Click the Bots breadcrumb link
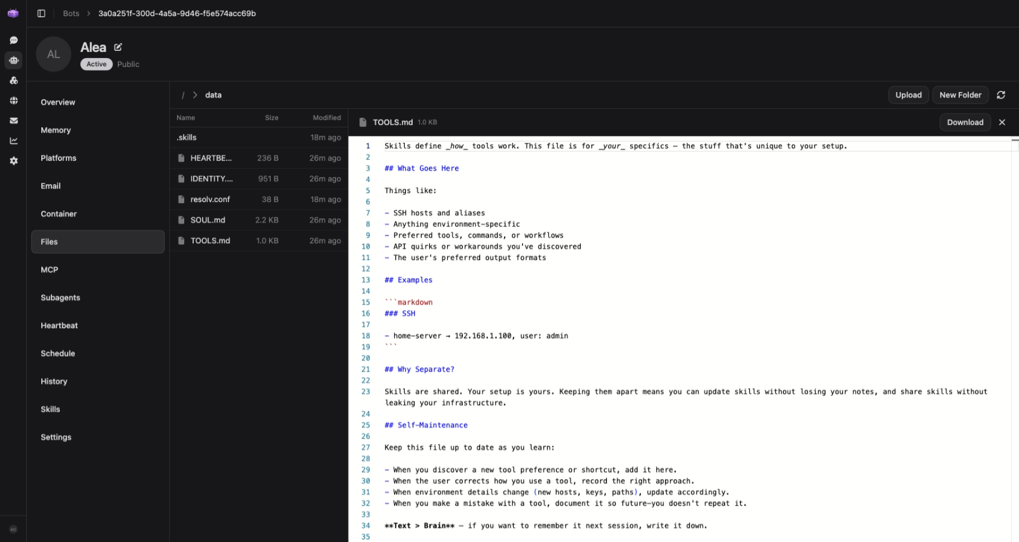 (71, 13)
